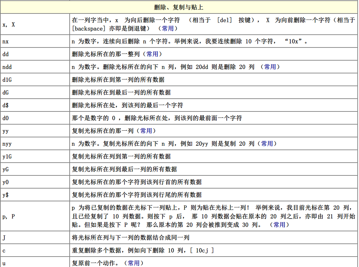The height and width of the screenshot is (267, 359).
Task: Click description 复制光标所在列到最后一列的所有数据
Action: pos(124,169)
